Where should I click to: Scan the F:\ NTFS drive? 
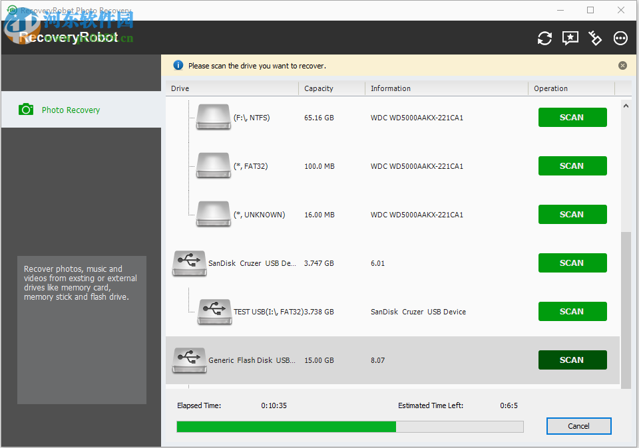(x=572, y=117)
